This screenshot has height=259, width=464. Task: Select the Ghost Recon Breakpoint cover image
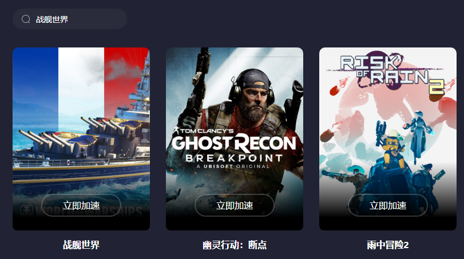[x=235, y=139]
